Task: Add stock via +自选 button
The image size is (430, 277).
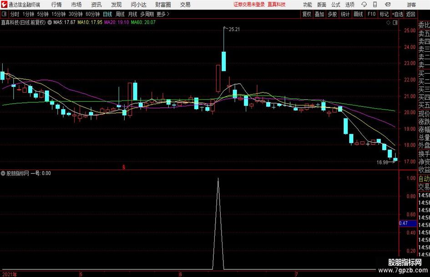Action: point(397,14)
